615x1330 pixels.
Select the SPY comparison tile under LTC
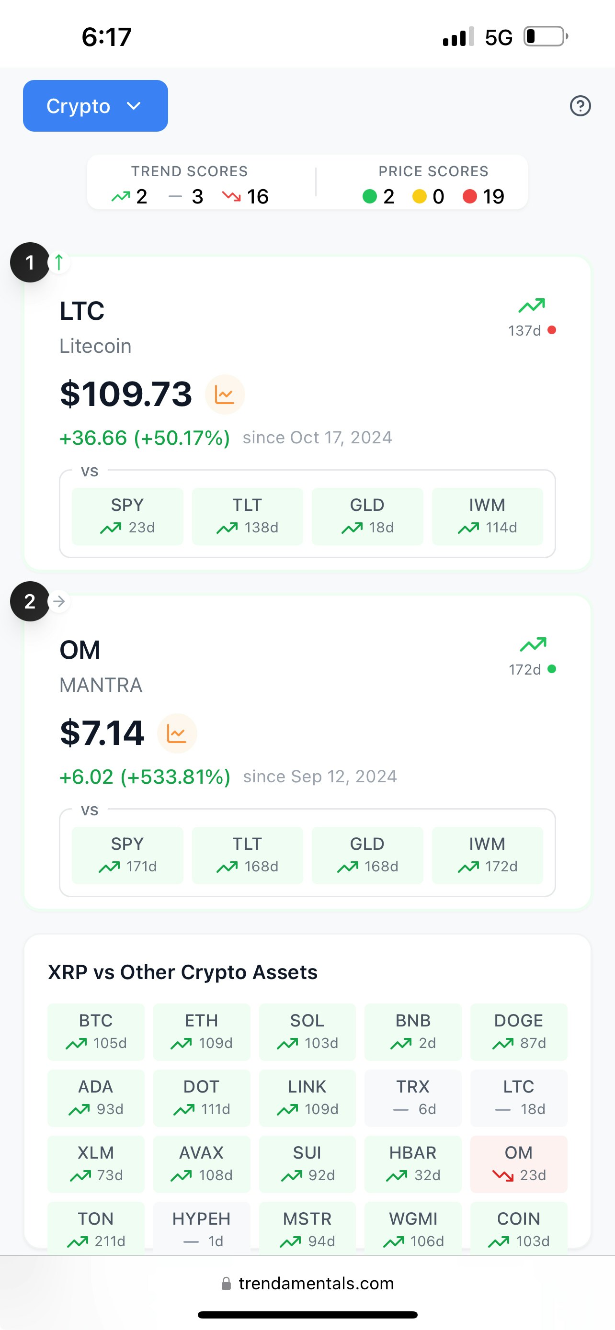coord(127,516)
